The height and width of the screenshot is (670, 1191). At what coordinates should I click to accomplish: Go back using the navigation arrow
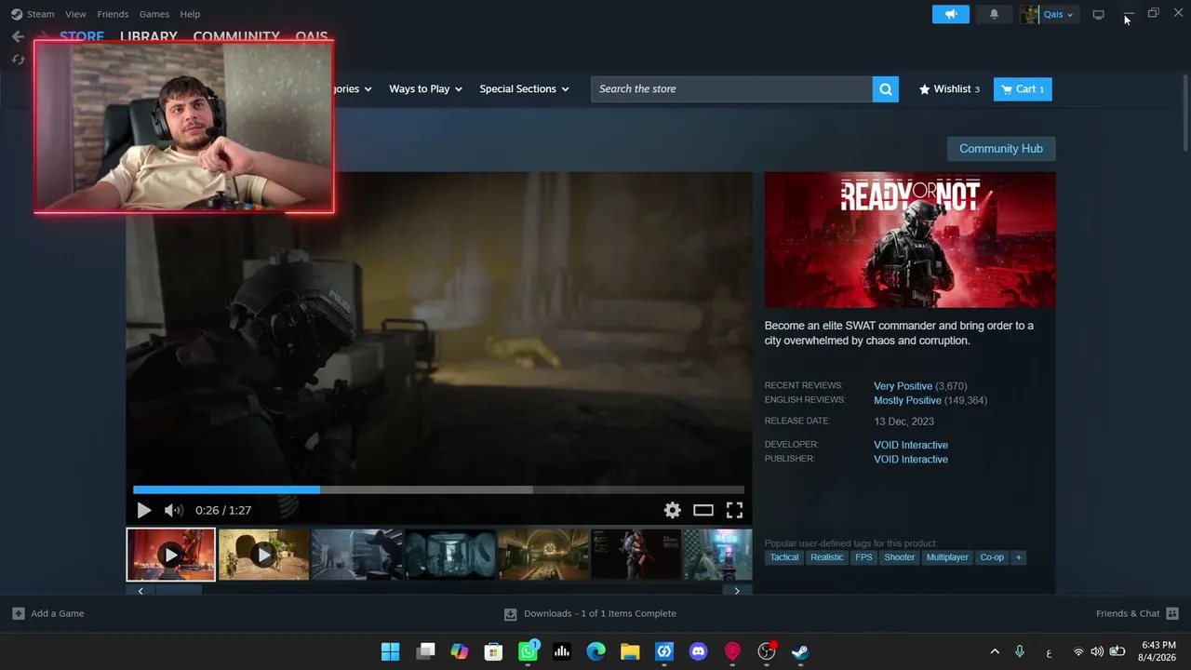pyautogui.click(x=18, y=36)
